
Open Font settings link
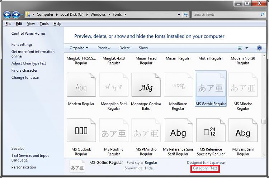[22, 44]
